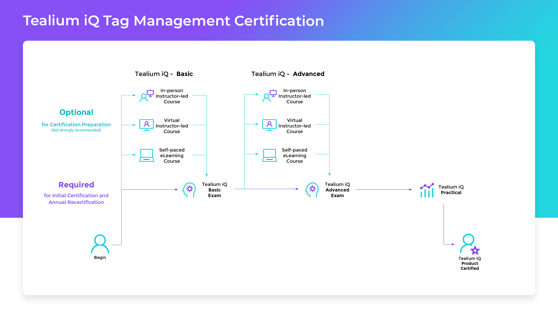Viewport: 558px width, 314px height.
Task: Click the Begin person icon
Action: [100, 244]
